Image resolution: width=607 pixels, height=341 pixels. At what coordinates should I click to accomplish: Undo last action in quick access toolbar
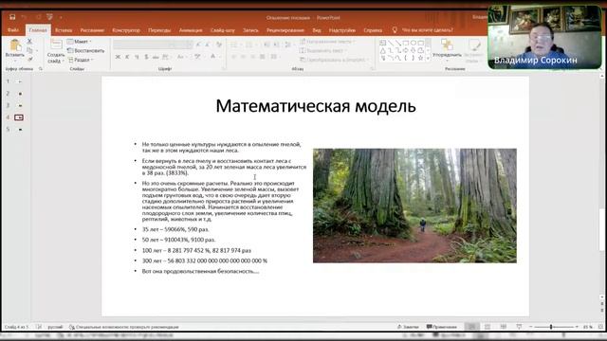coord(24,17)
